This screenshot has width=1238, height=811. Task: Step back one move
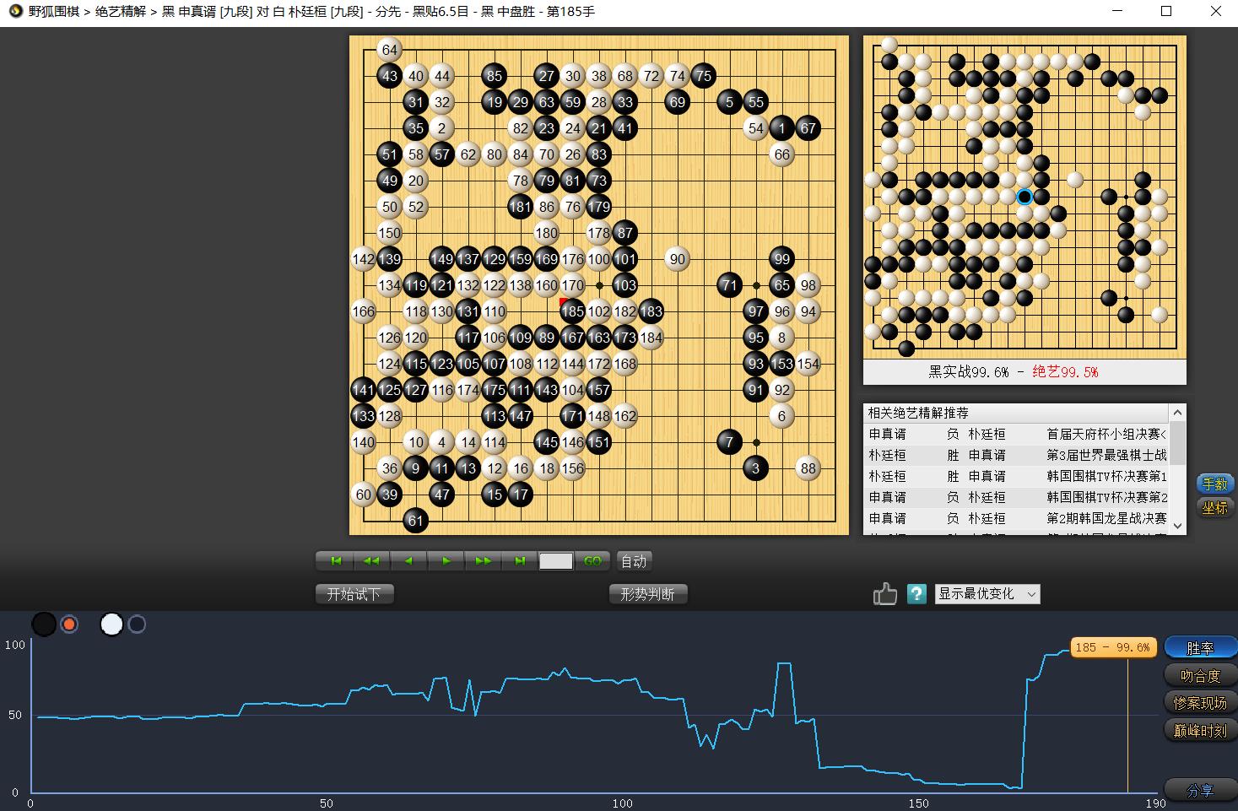409,561
